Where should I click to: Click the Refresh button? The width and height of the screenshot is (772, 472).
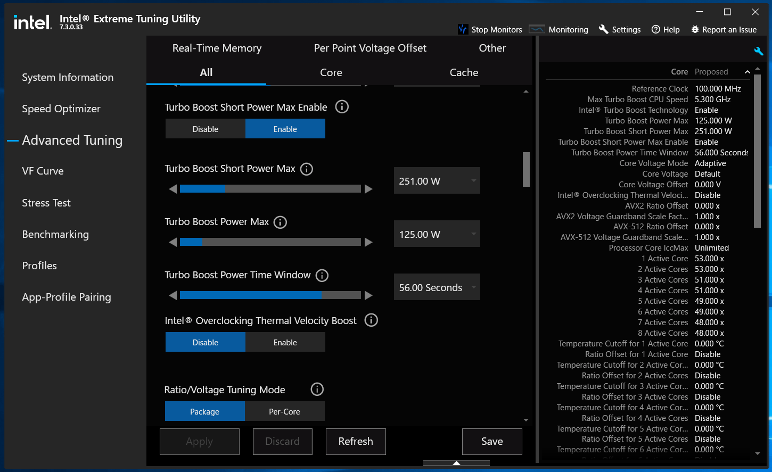point(356,442)
